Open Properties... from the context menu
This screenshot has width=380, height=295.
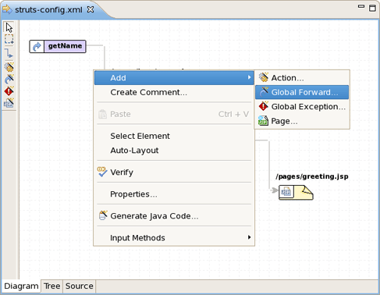tap(174, 194)
